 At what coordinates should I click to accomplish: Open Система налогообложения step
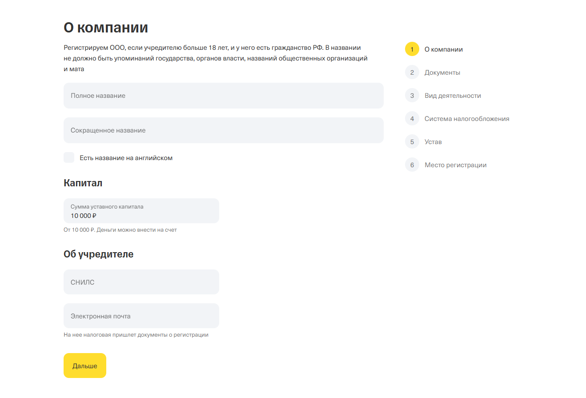(467, 119)
